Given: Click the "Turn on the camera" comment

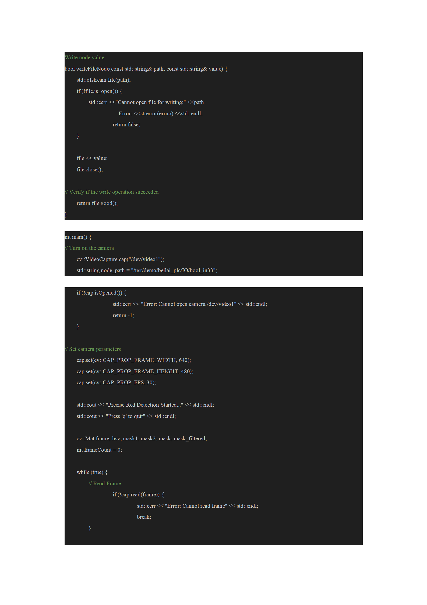Looking at the screenshot, I should tap(89, 248).
